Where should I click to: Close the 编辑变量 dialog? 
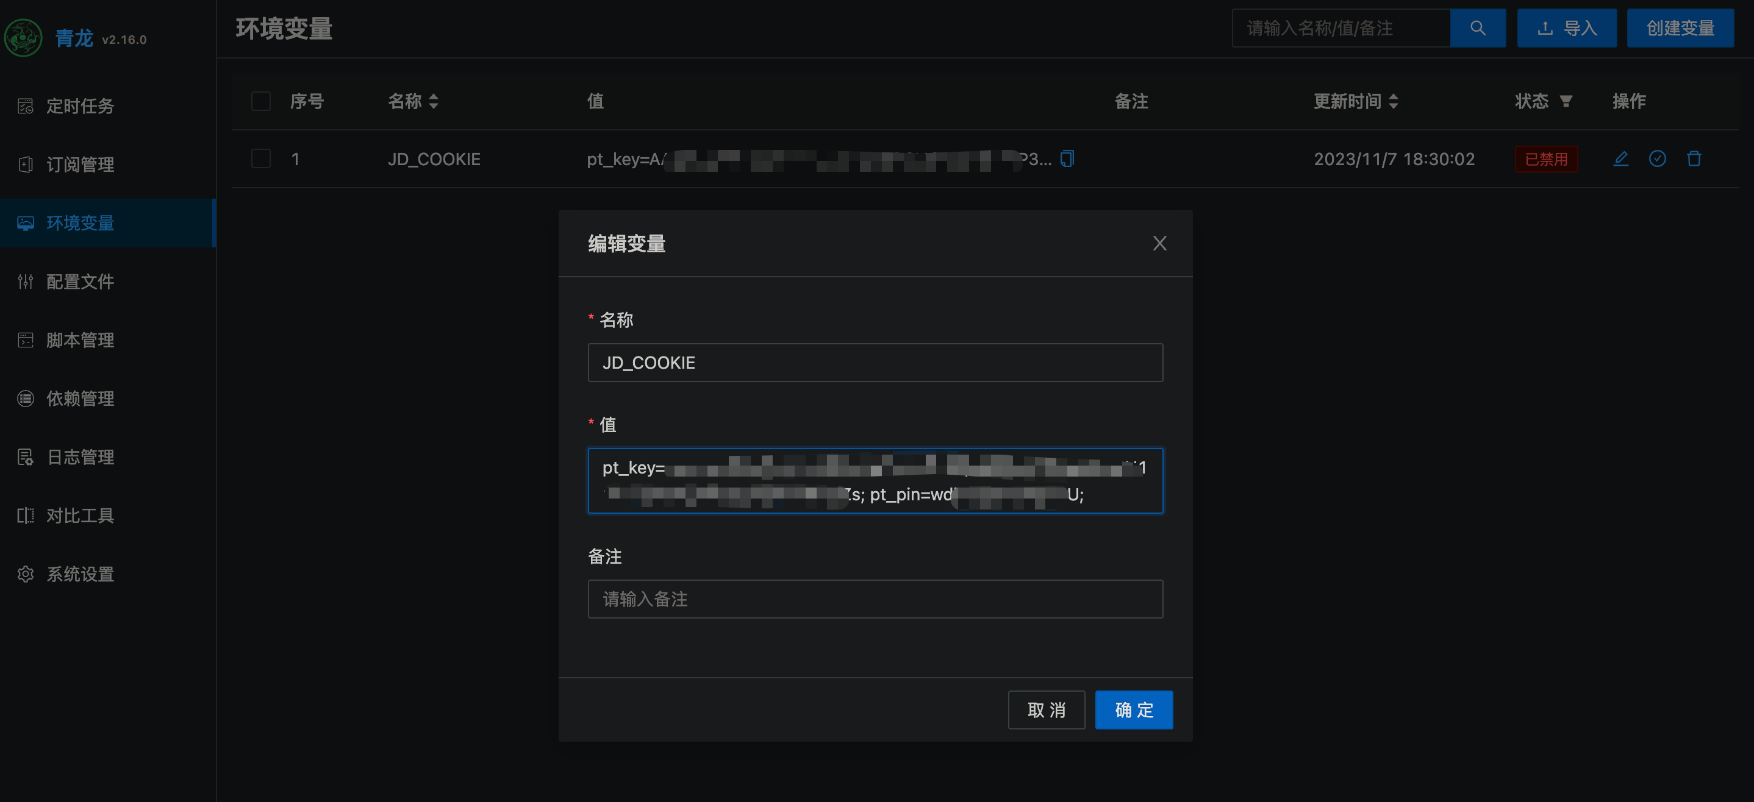[x=1159, y=244]
